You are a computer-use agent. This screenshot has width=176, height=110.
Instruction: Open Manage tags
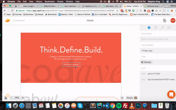click(x=146, y=62)
